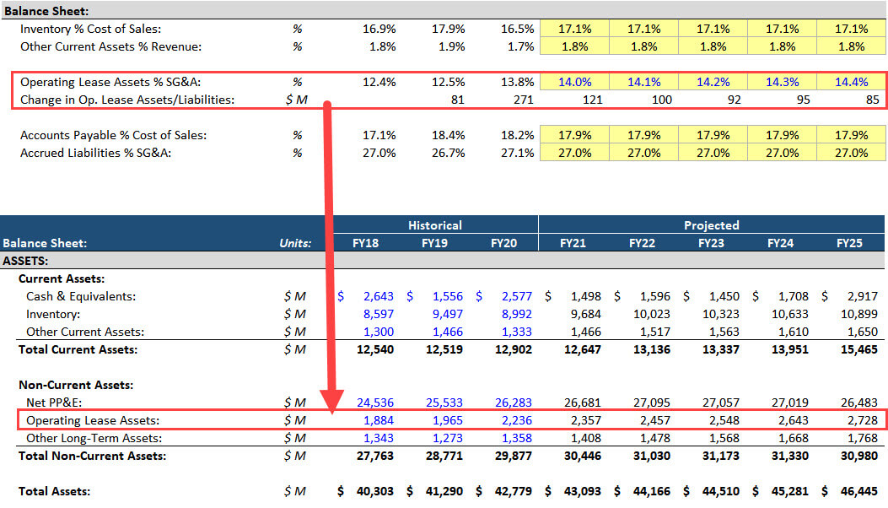Screen dimensions: 888x508
Task: Select the Units column header
Action: pos(295,243)
